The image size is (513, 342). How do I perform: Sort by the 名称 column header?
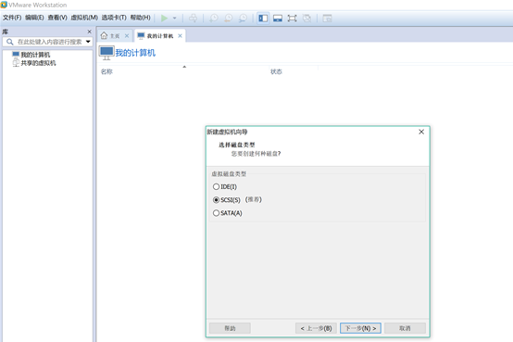(x=106, y=71)
